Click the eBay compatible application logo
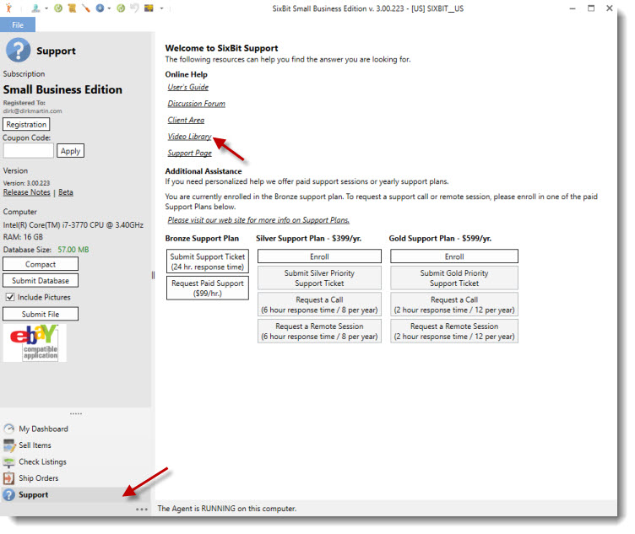Screen dimensions: 635x534 (35, 343)
